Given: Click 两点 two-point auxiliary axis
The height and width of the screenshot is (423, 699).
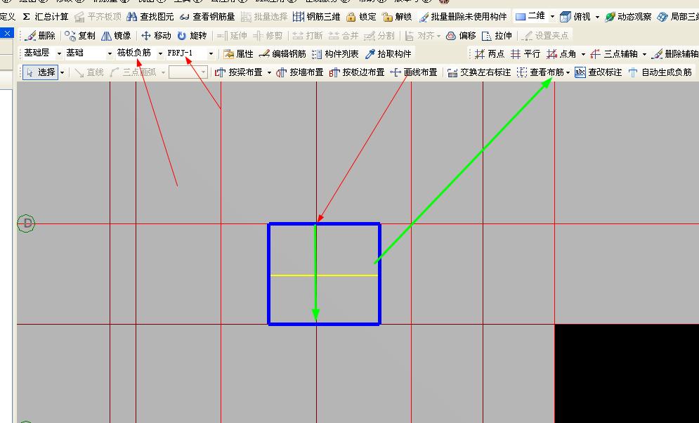Looking at the screenshot, I should pyautogui.click(x=490, y=54).
